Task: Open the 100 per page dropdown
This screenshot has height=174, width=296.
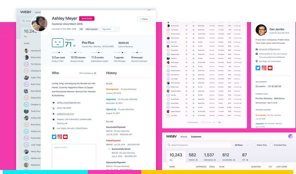Action: tap(220, 122)
